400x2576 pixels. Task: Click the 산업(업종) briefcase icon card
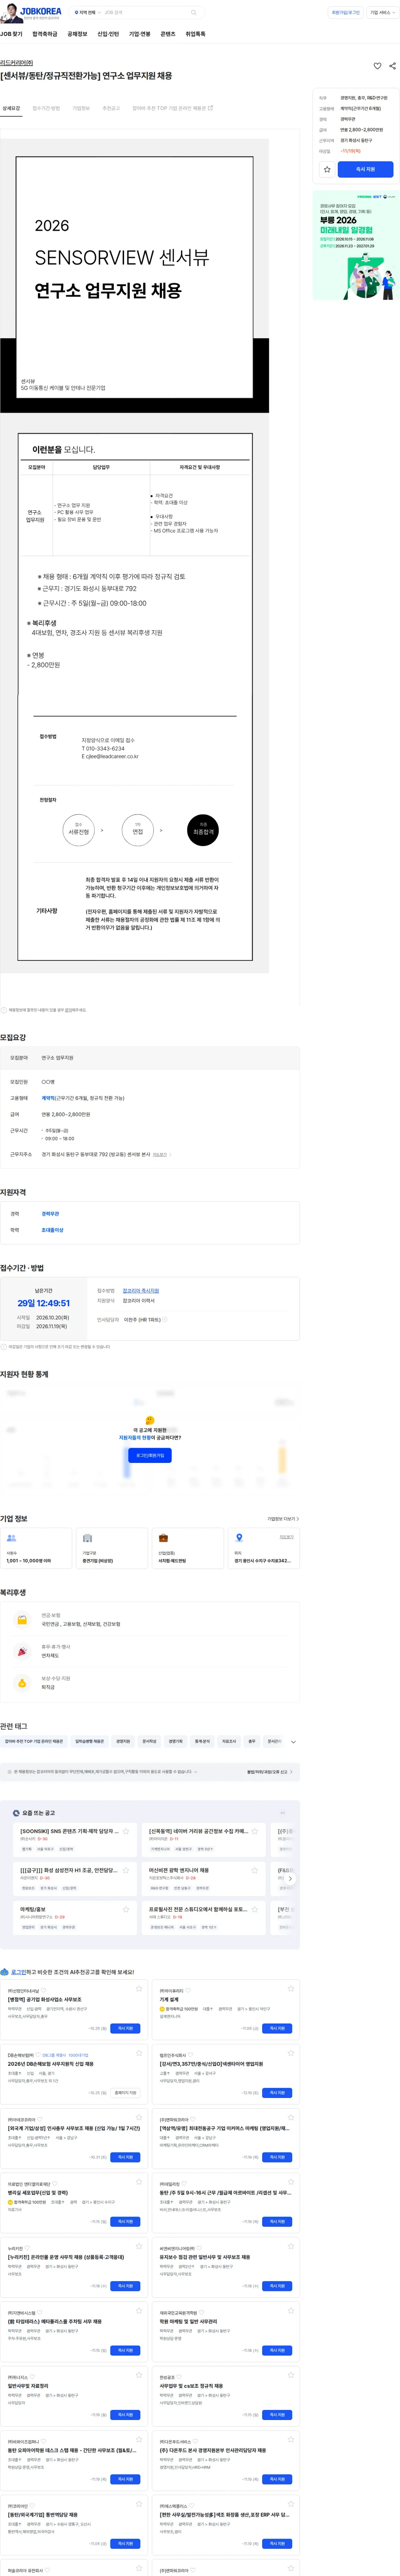click(x=188, y=1548)
